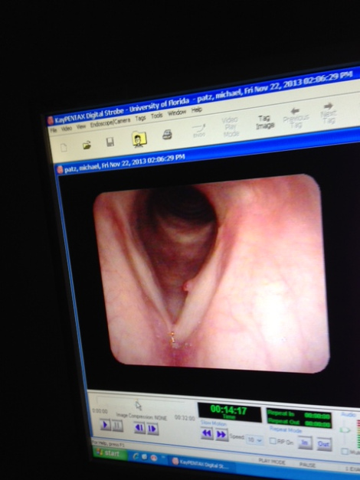
Task: Click the New document icon
Action: 64,148
